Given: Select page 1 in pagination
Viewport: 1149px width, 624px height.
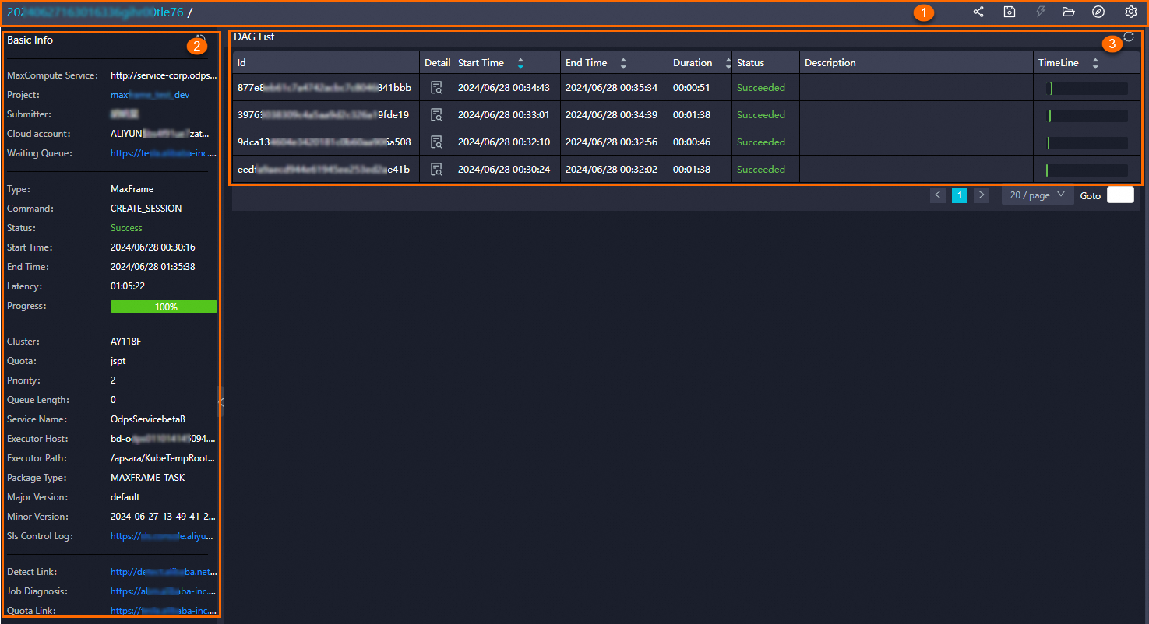Looking at the screenshot, I should [960, 195].
